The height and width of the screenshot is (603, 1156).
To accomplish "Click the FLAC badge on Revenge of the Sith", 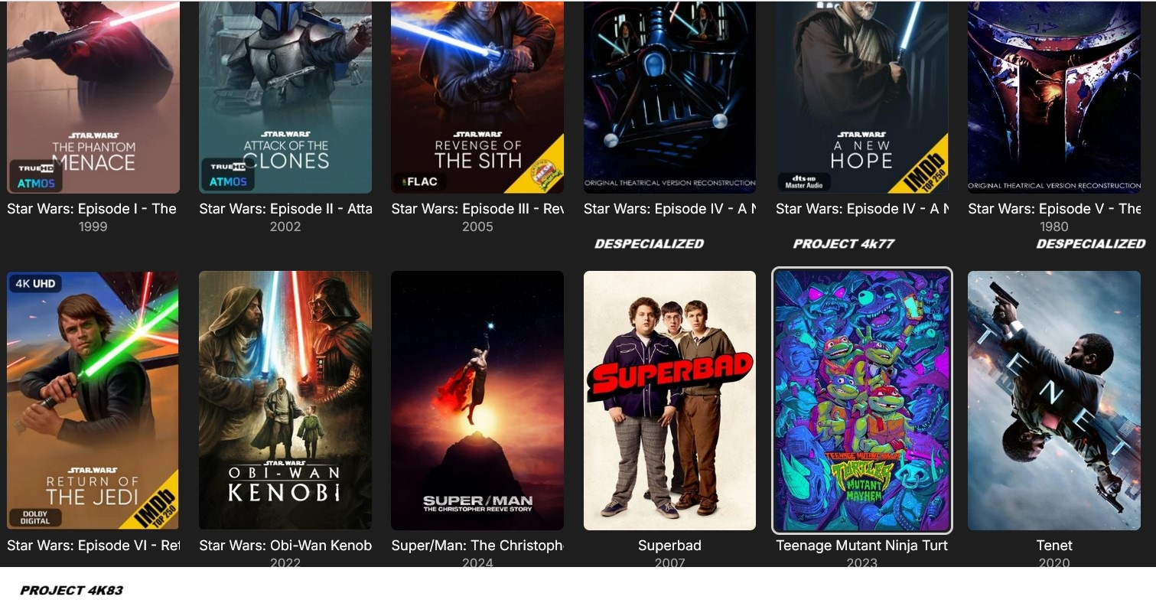I will pyautogui.click(x=419, y=182).
